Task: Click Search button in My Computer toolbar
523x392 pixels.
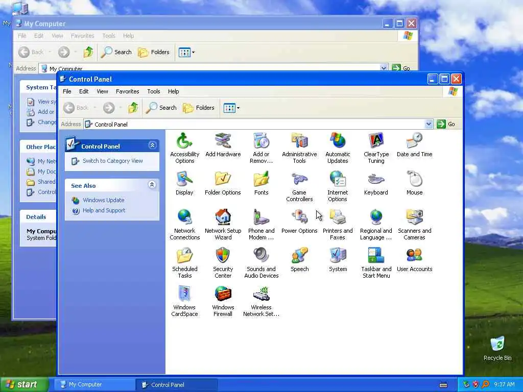Action: [x=116, y=52]
